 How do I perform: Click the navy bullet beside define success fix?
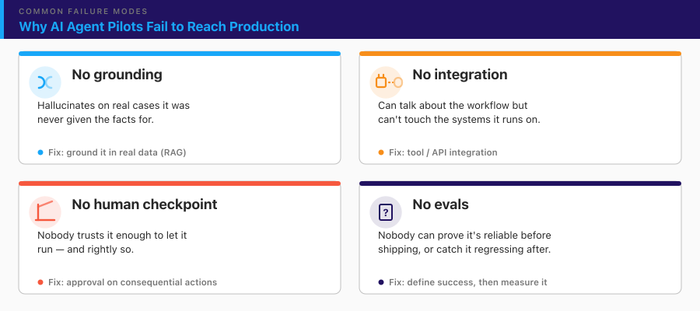point(381,282)
